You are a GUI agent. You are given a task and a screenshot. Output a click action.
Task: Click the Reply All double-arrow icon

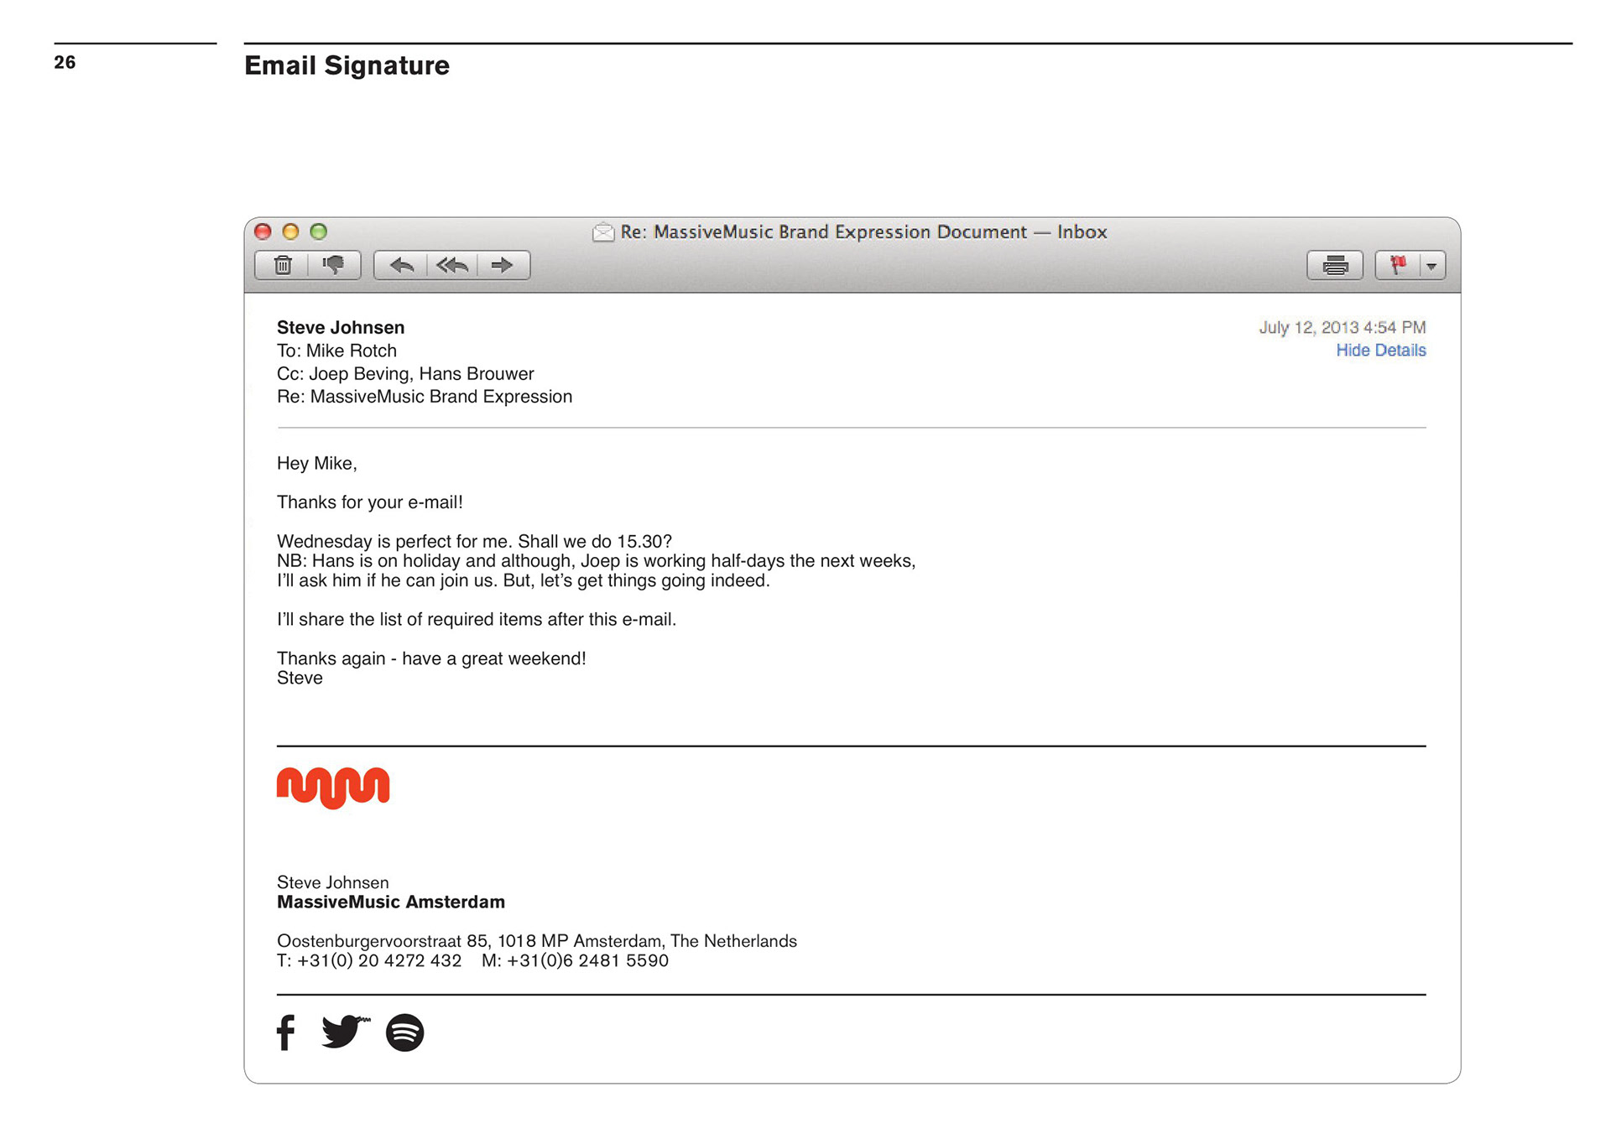(x=452, y=265)
